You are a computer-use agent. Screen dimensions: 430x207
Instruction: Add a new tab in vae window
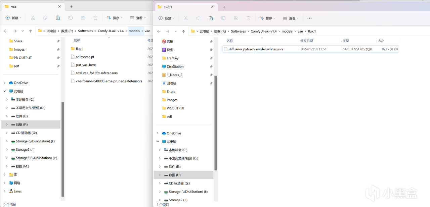point(71,7)
